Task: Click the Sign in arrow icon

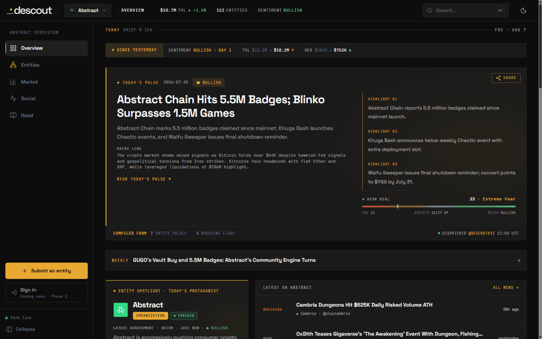Action: pyautogui.click(x=14, y=293)
